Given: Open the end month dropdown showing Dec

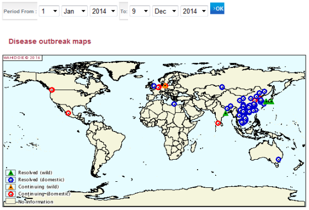Looking at the screenshot, I should (x=166, y=11).
